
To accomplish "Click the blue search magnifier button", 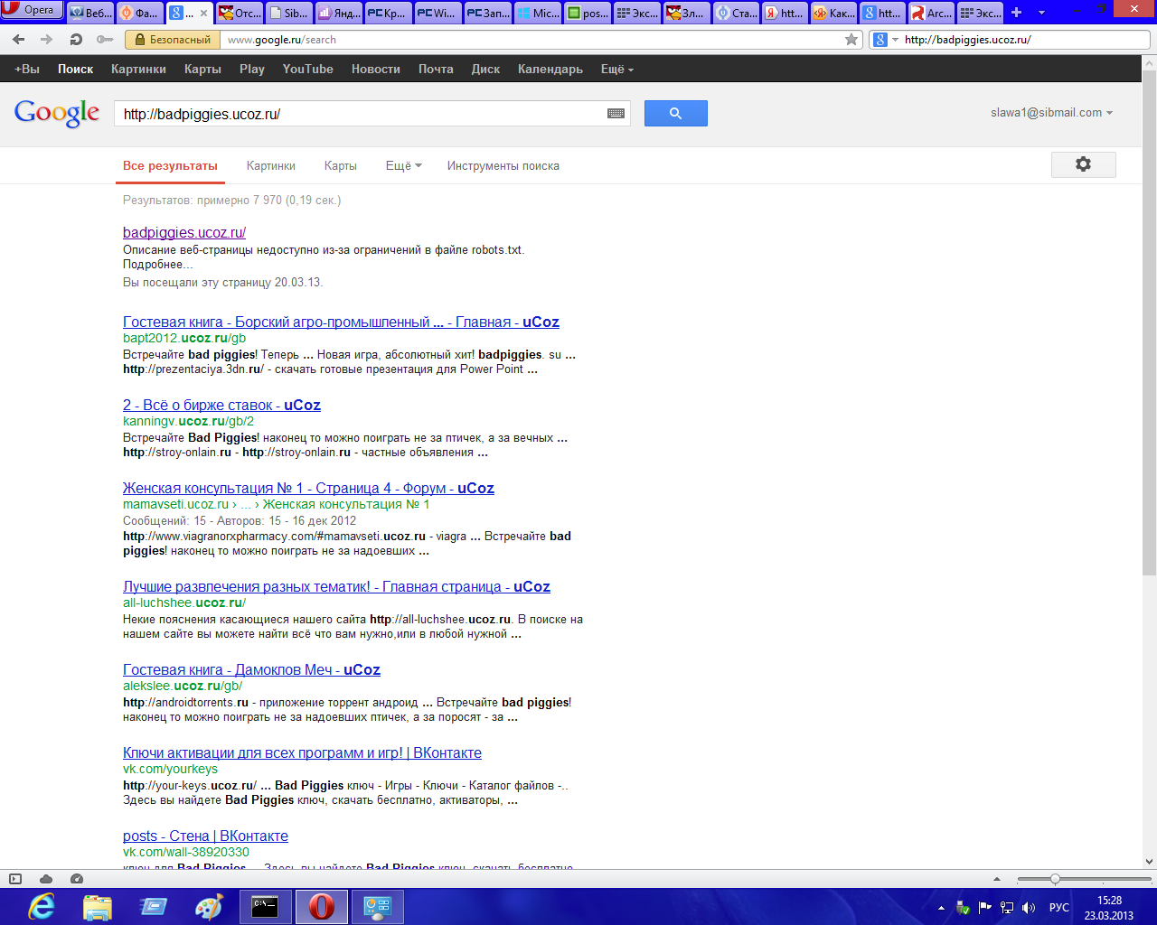I will tap(675, 113).
